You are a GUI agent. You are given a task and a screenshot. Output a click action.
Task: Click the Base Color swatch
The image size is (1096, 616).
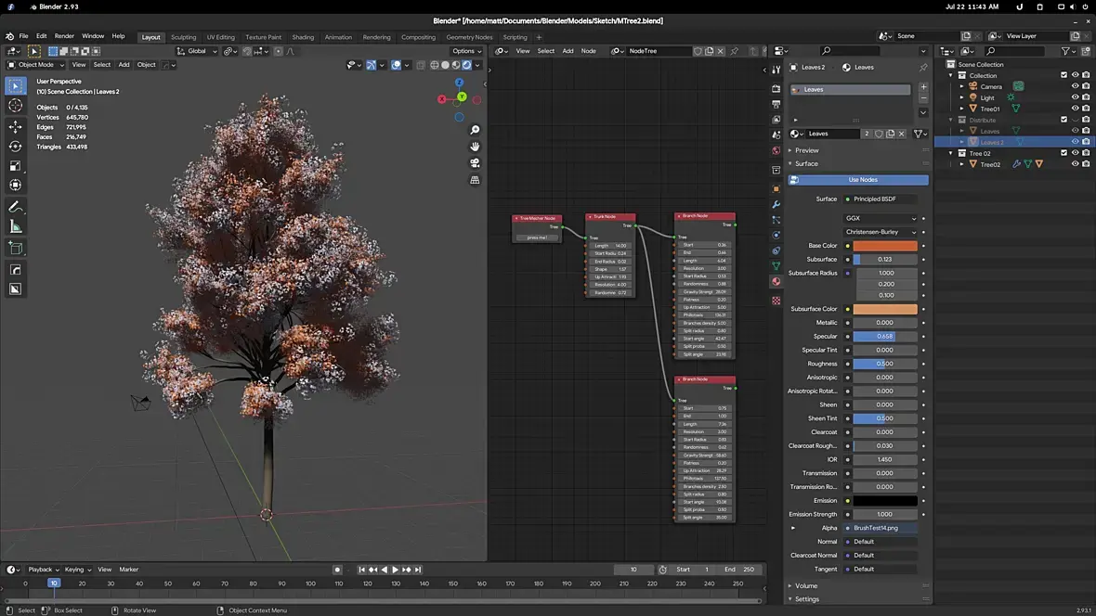885,246
